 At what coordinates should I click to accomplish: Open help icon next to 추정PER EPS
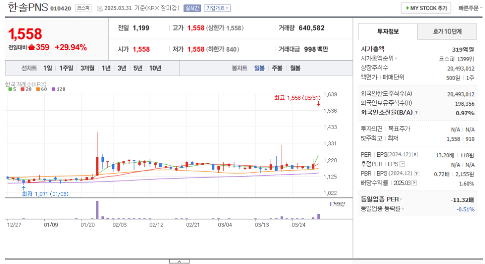[x=402, y=164]
